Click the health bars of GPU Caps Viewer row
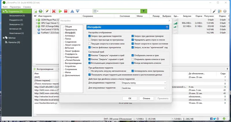This screenshot has width=231, height=122. coord(176,23)
